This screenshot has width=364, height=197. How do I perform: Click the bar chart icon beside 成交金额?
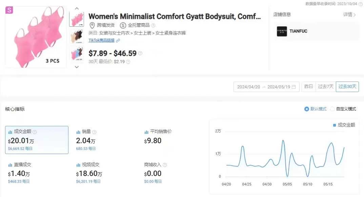pos(10,132)
